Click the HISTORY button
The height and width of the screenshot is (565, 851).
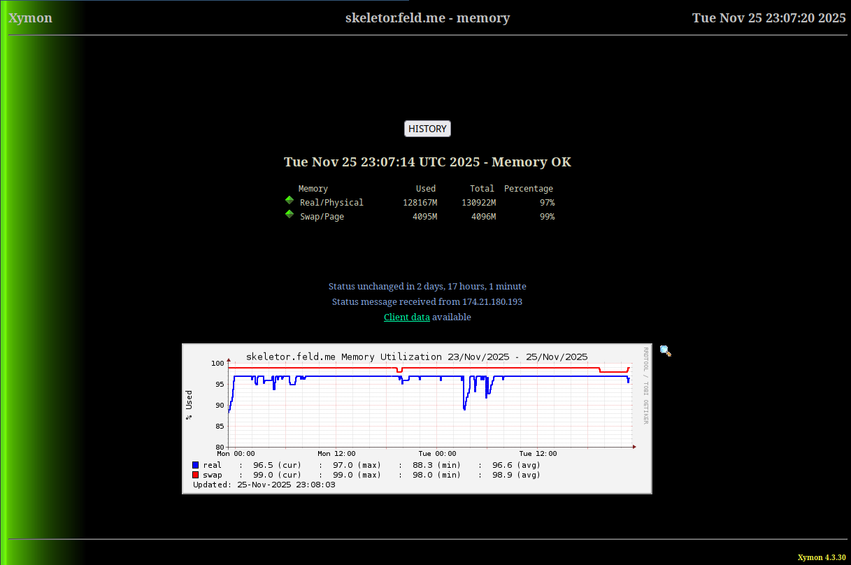click(x=427, y=129)
